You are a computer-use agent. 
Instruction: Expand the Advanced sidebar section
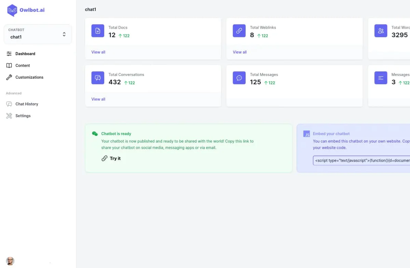point(13,93)
